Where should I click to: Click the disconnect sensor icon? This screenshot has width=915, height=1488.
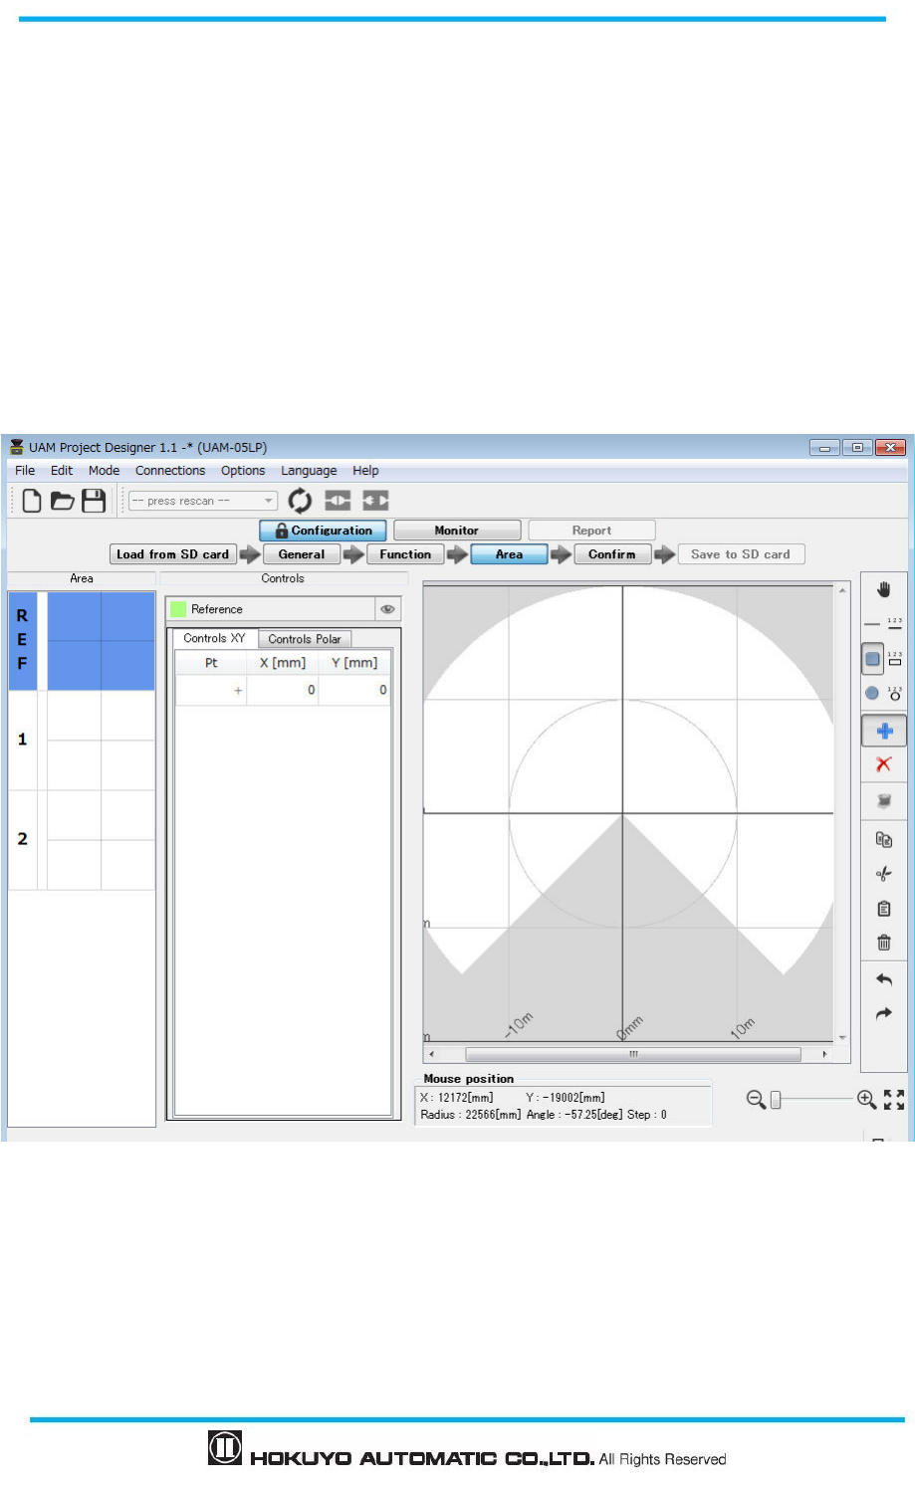tap(375, 500)
